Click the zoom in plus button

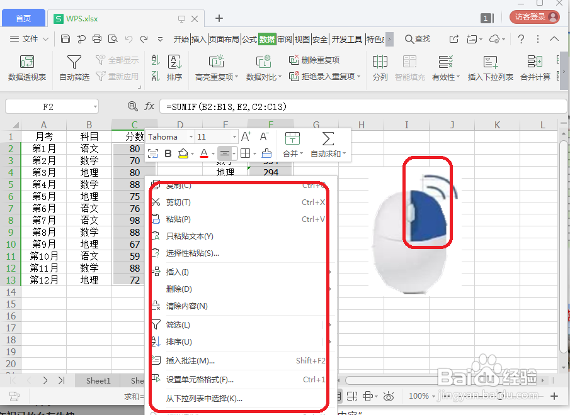tap(554, 396)
